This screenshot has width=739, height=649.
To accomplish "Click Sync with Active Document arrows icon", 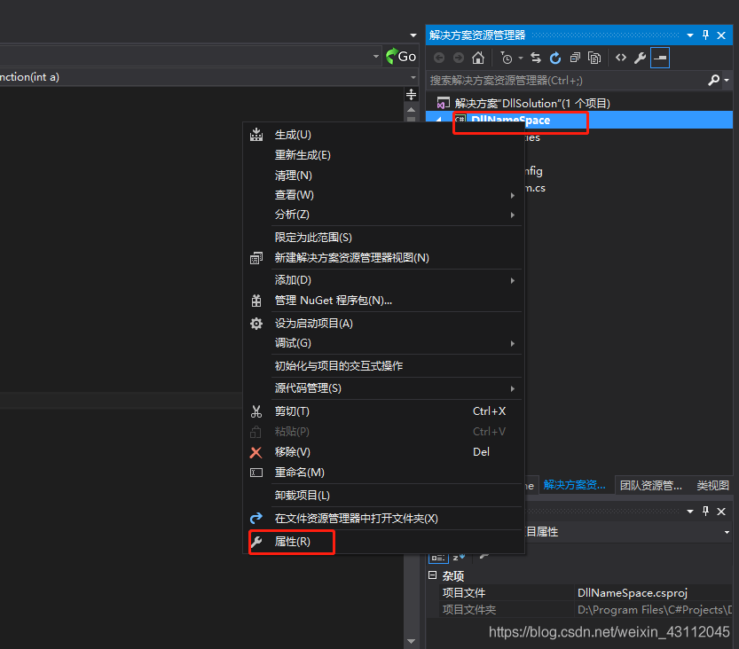I will (x=536, y=58).
